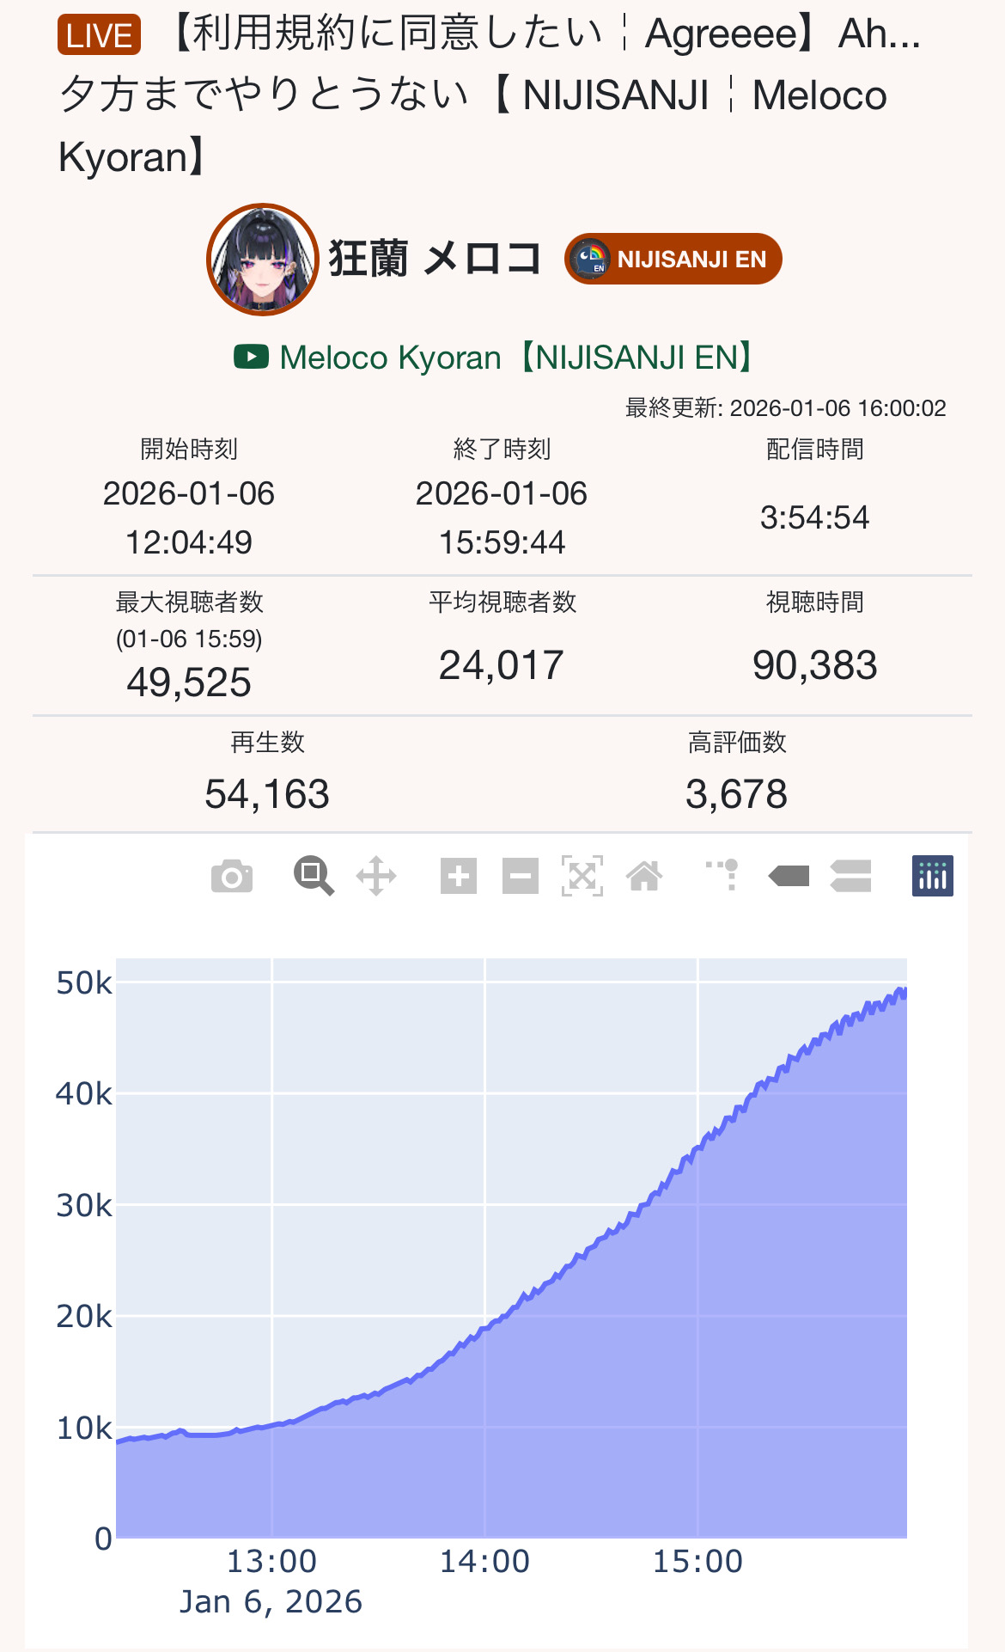Click the YouTube play icon beside channel name
Viewport: 1005px width, 1652px height.
click(251, 357)
